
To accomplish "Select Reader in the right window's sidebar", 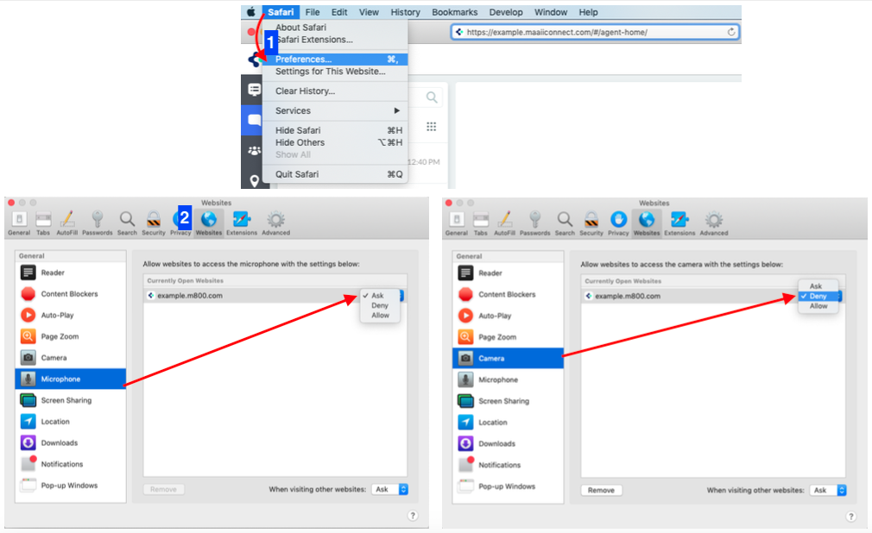I will (509, 273).
